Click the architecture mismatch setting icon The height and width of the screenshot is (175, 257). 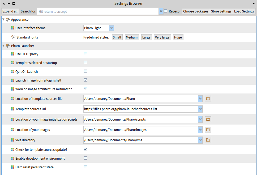13,89
